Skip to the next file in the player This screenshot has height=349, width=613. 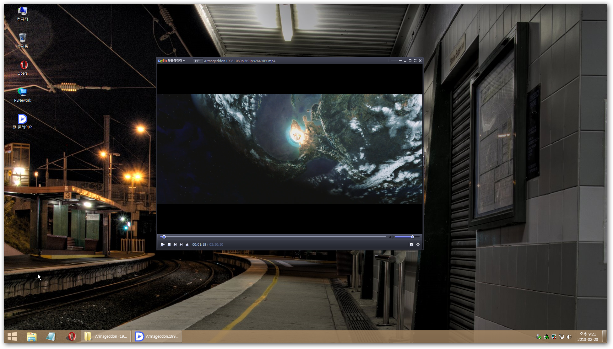pyautogui.click(x=181, y=244)
